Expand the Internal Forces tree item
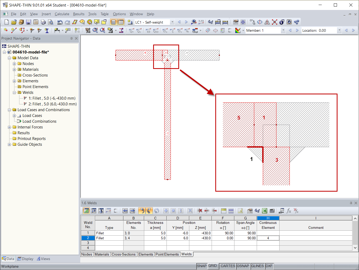The image size is (359, 270). click(9, 127)
